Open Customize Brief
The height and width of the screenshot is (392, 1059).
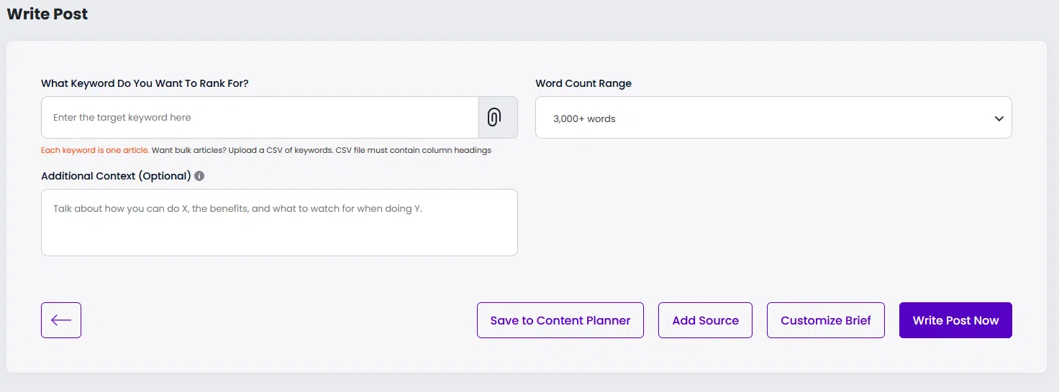pyautogui.click(x=825, y=320)
